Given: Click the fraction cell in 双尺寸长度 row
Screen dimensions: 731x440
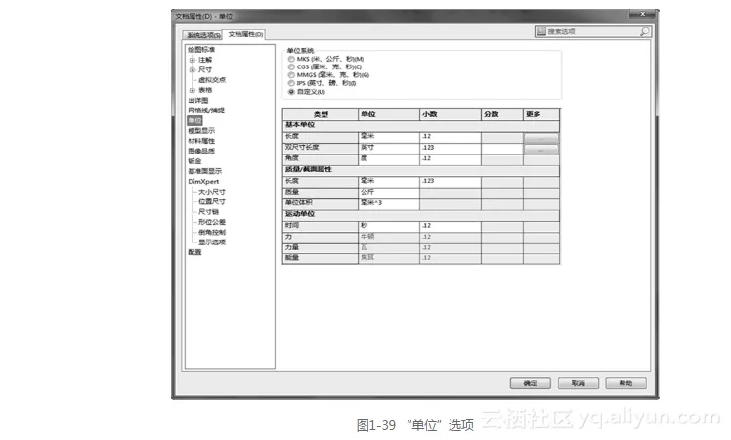Looking at the screenshot, I should pos(502,149).
